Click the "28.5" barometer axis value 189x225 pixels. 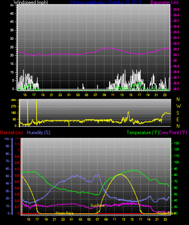[176, 89]
